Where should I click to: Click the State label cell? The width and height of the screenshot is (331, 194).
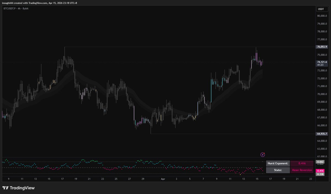[x=278, y=170]
